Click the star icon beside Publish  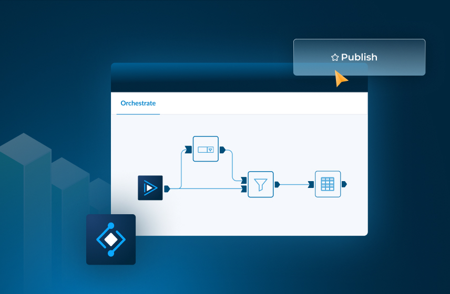[x=335, y=58]
